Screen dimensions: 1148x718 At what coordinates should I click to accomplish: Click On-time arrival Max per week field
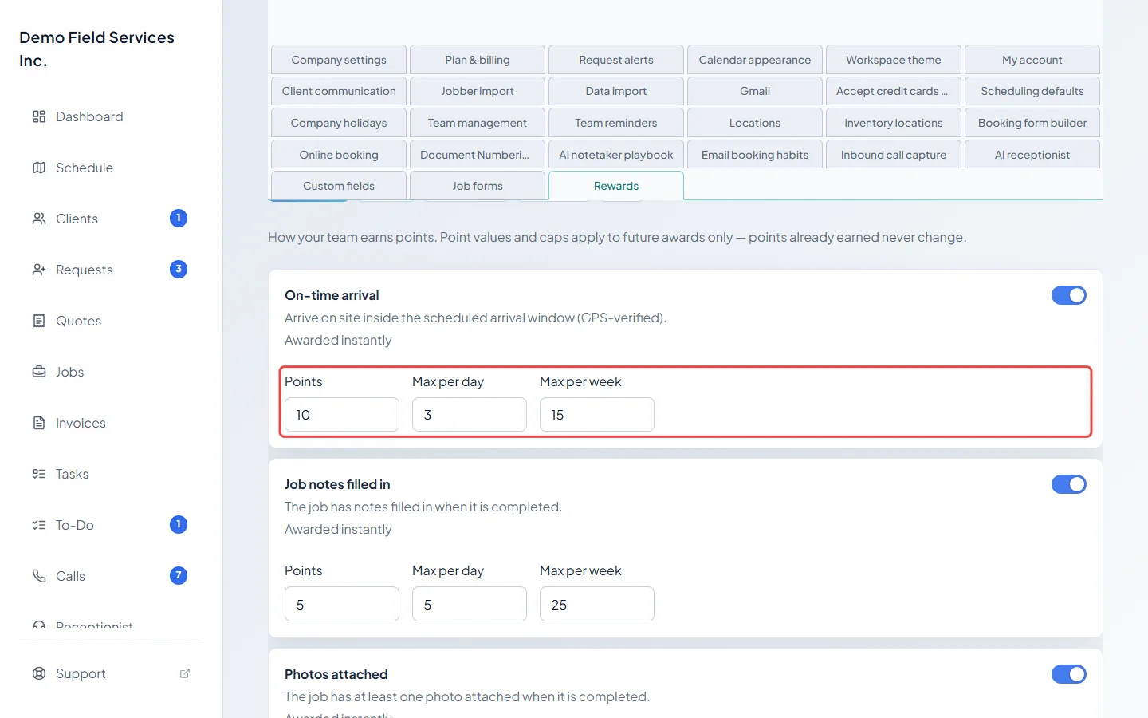point(597,415)
